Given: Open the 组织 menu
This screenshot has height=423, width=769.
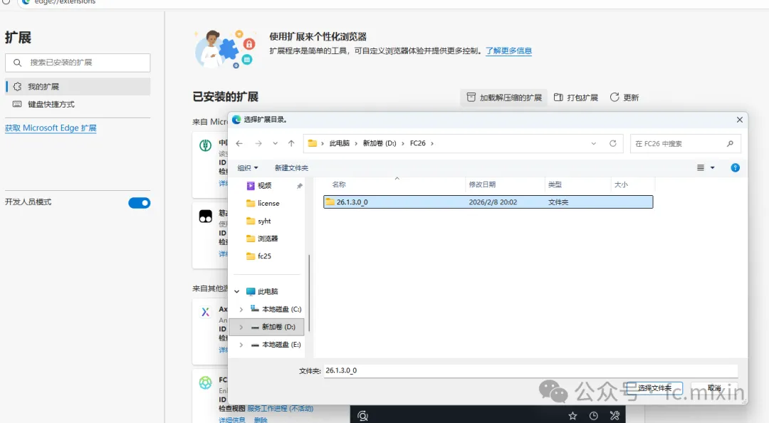Looking at the screenshot, I should [248, 168].
